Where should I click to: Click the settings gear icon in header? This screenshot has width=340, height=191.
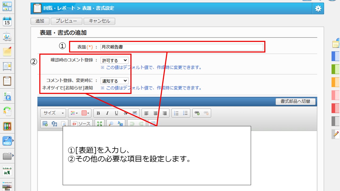pyautogui.click(x=318, y=8)
